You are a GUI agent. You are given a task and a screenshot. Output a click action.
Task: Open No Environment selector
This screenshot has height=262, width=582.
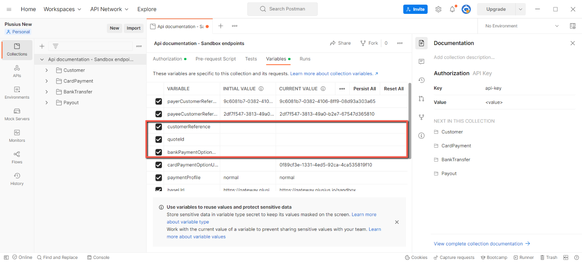[x=522, y=26]
